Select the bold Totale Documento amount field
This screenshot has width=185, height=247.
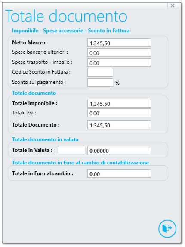point(119,125)
